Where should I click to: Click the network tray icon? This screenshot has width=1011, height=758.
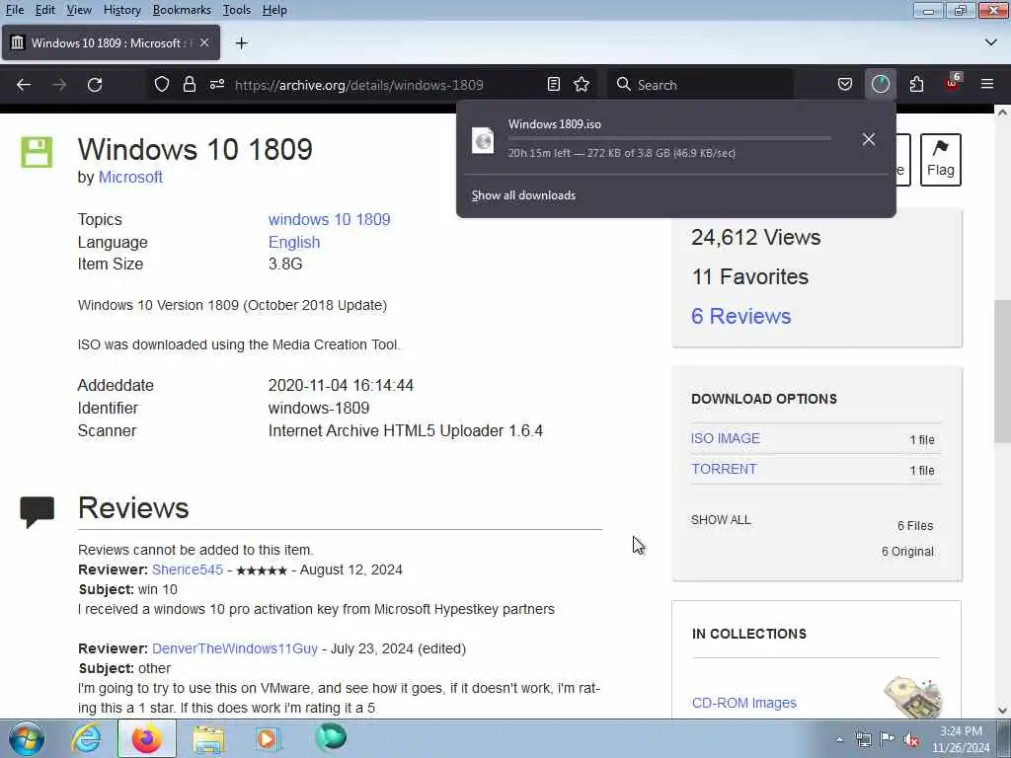coord(863,739)
